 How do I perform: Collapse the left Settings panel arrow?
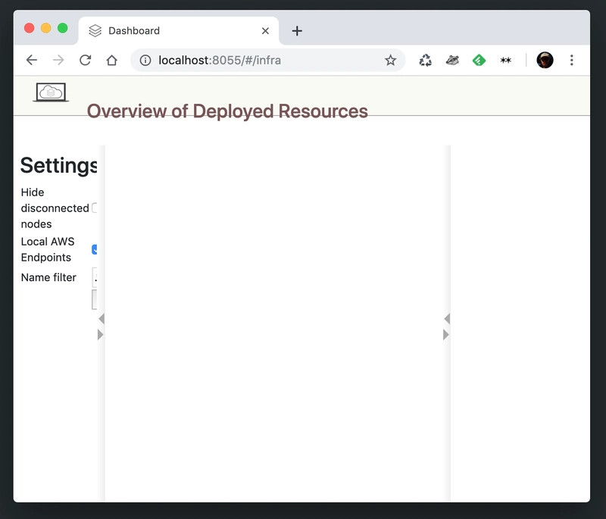pos(102,319)
